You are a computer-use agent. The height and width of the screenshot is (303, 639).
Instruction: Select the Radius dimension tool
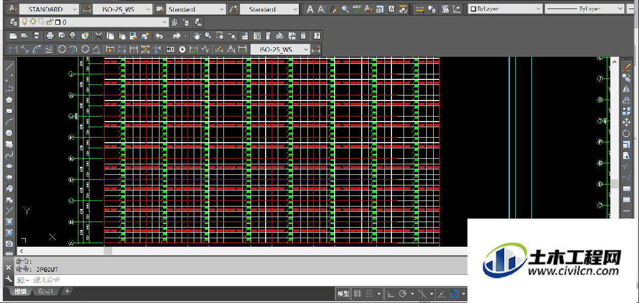[x=62, y=49]
